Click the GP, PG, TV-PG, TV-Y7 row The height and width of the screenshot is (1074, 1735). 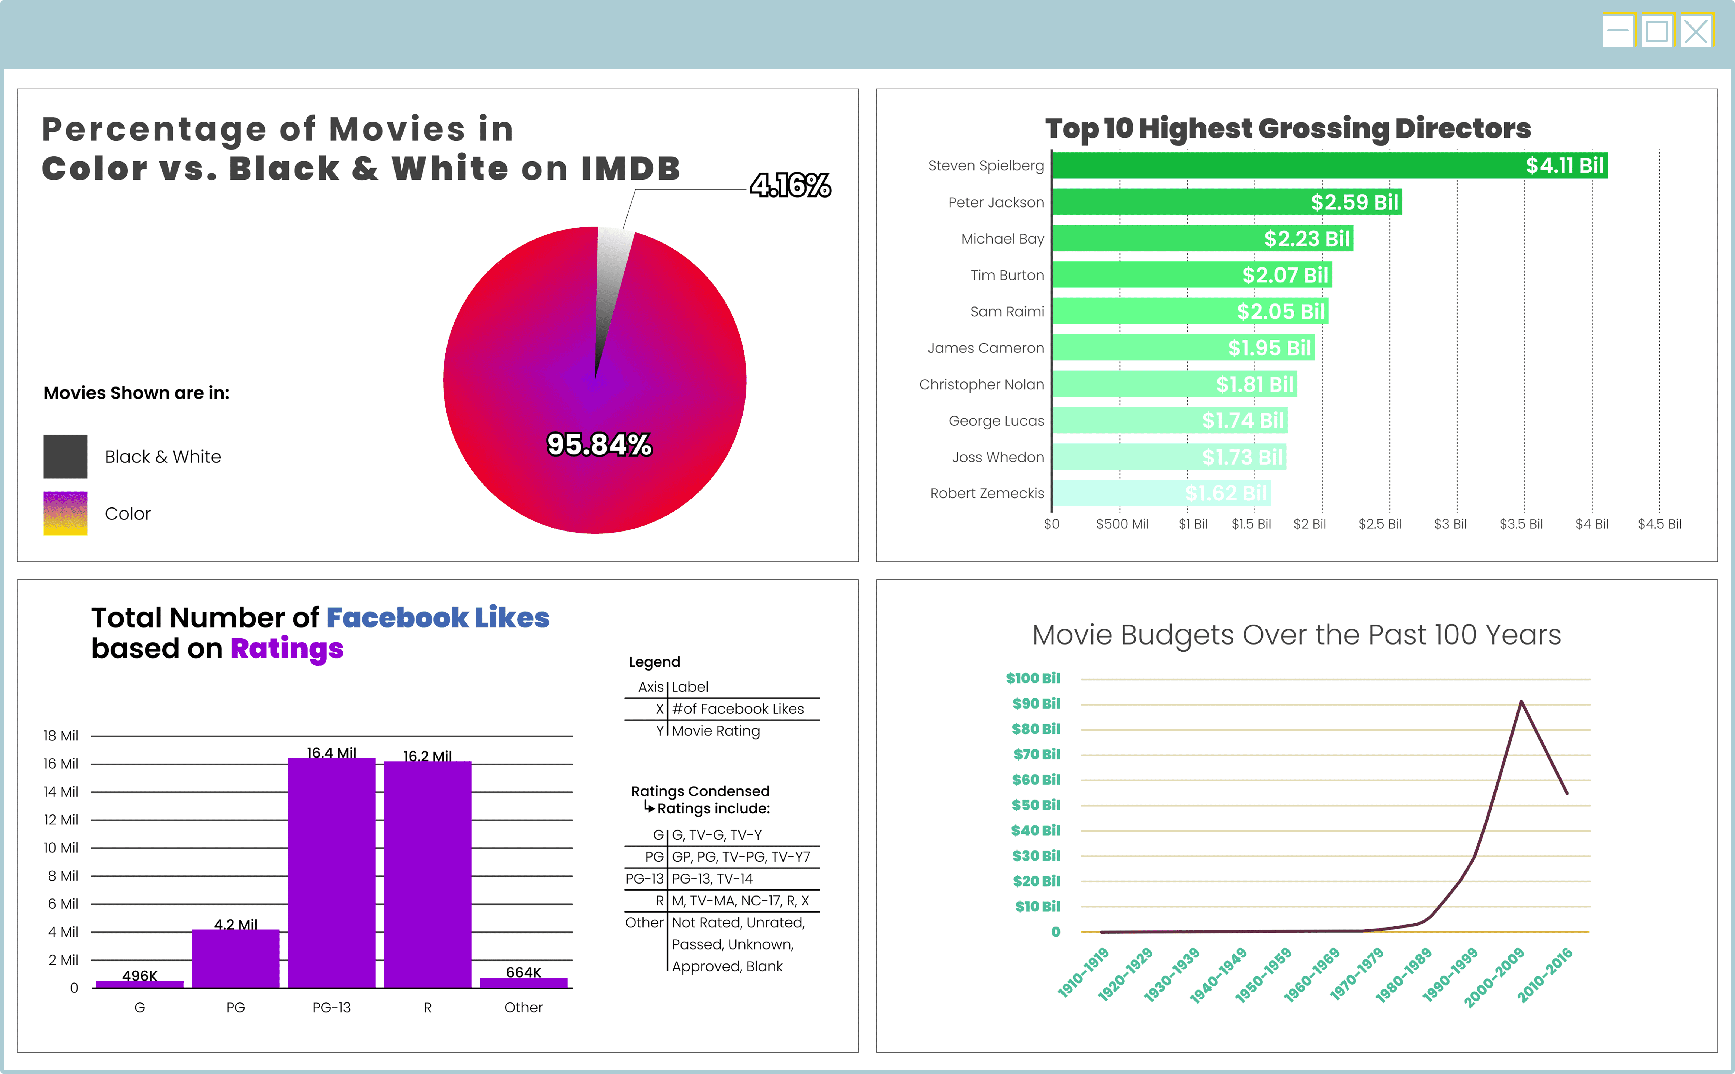tap(722, 857)
